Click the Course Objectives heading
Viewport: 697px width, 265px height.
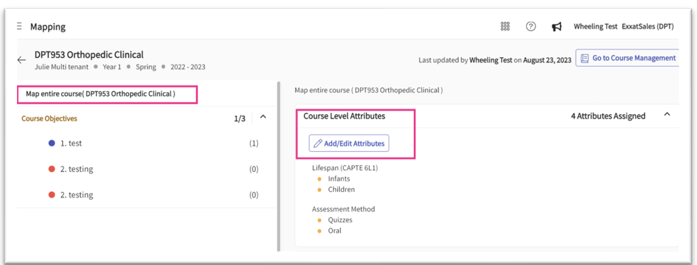(49, 119)
